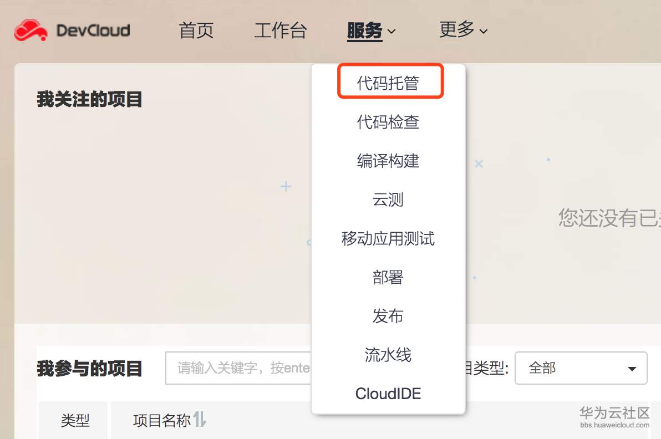Sort by 项目名称 using sort arrows icon
The image size is (661, 439).
(x=200, y=420)
